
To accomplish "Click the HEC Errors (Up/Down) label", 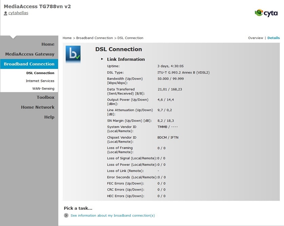I will tap(126, 196).
